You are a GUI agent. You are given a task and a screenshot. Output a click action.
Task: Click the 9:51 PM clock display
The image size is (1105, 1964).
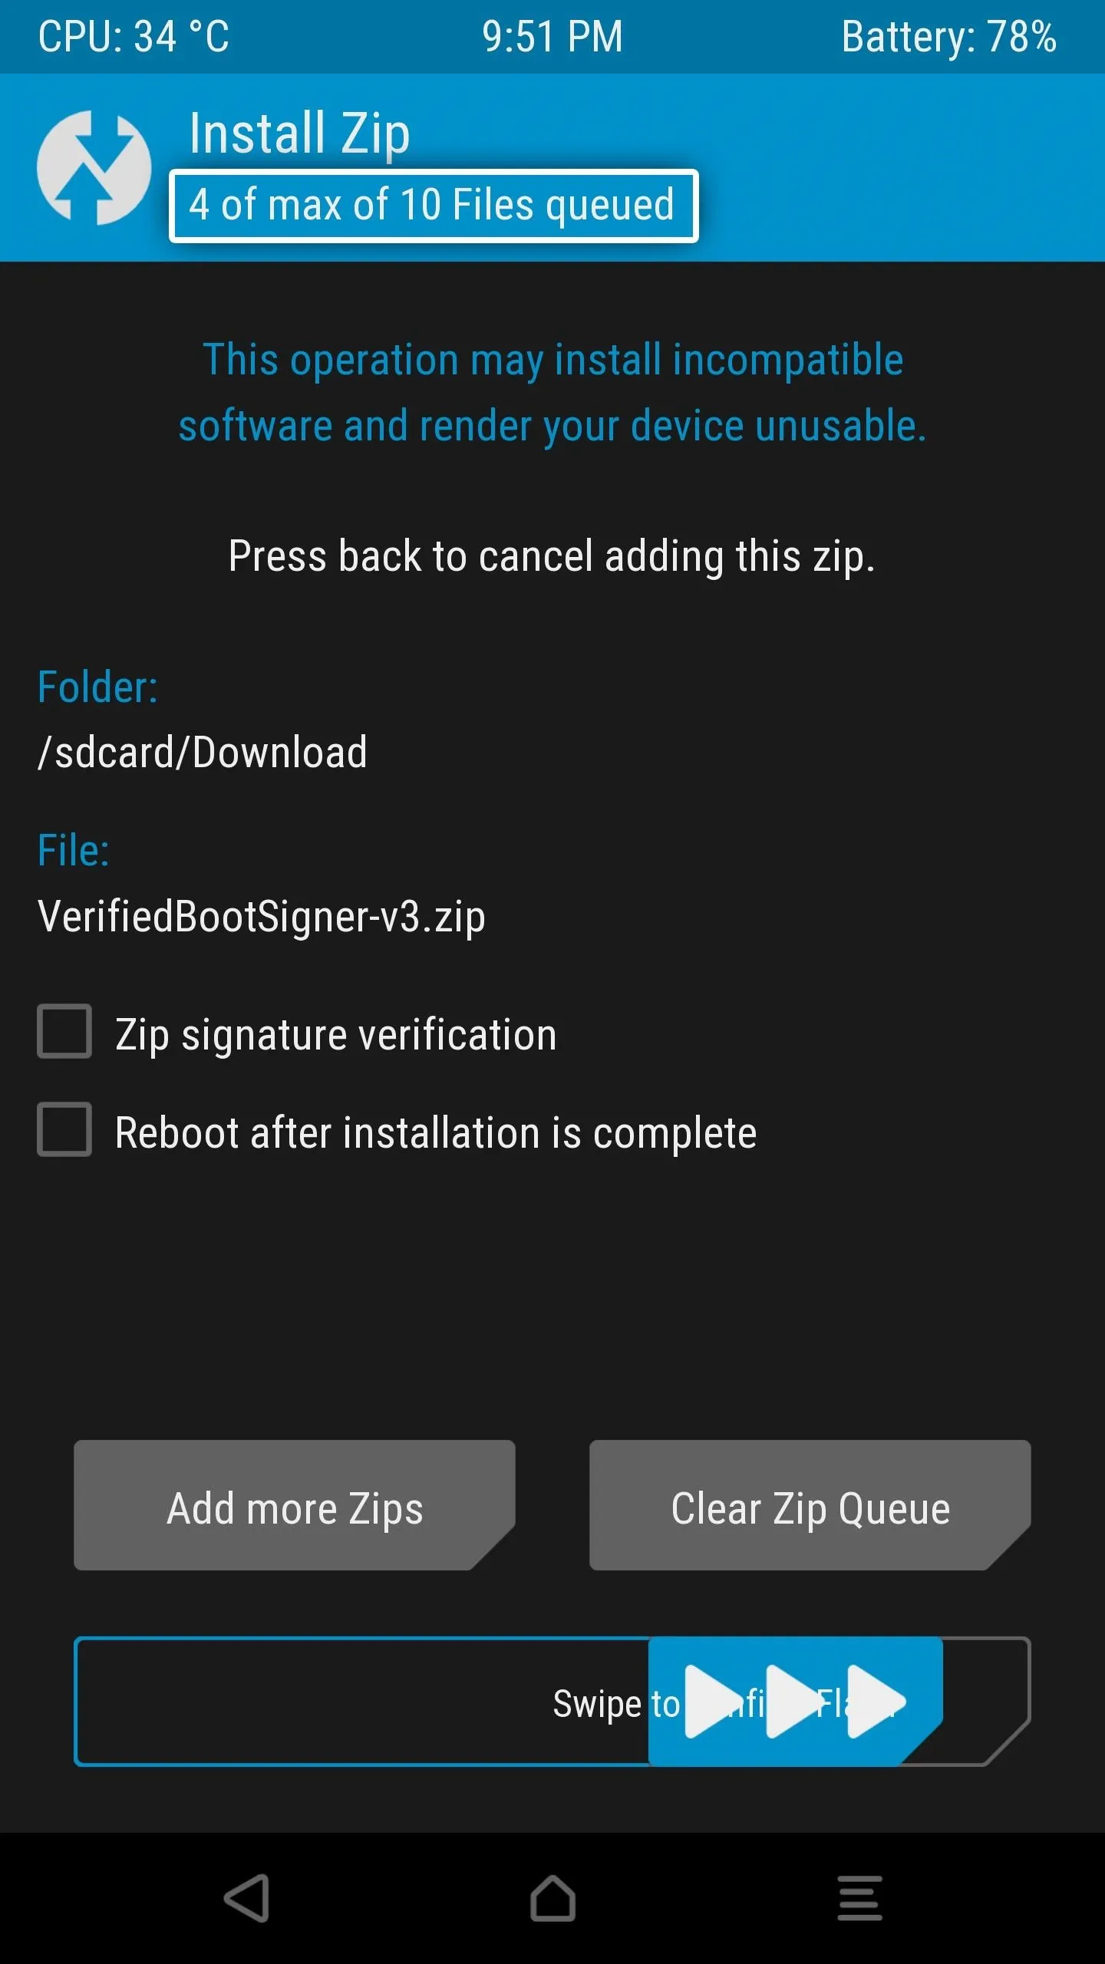pyautogui.click(x=552, y=37)
